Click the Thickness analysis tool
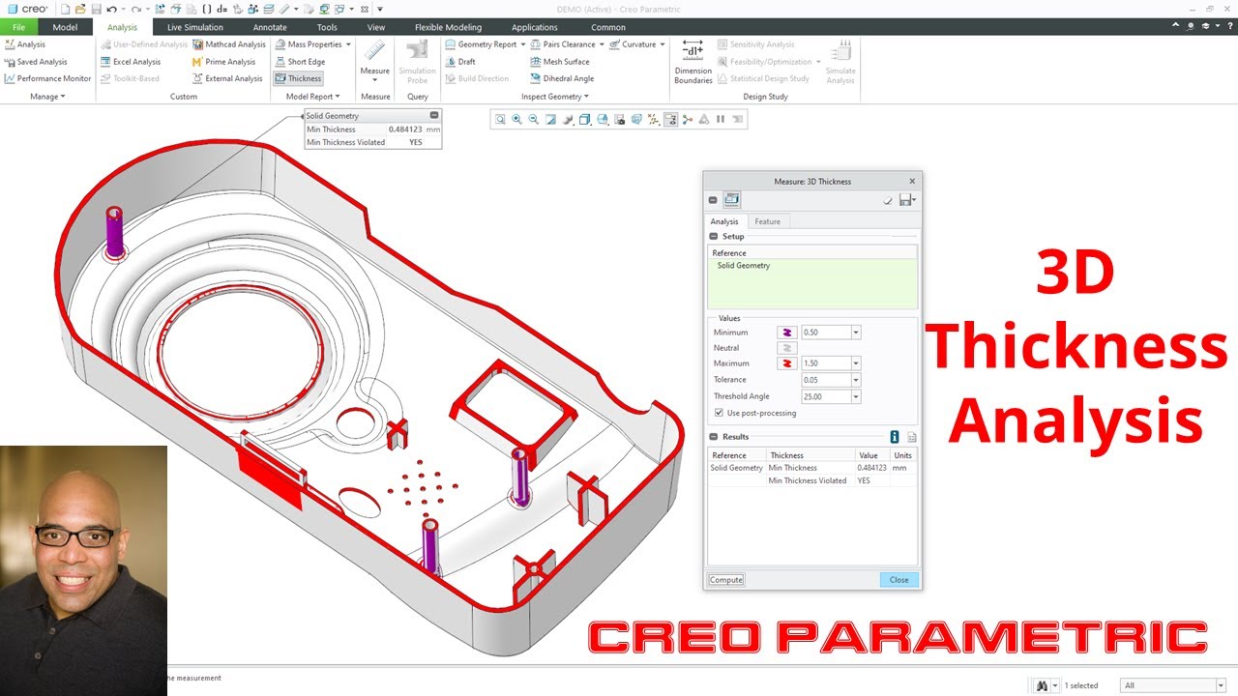Viewport: 1238px width, 696px height. point(298,78)
